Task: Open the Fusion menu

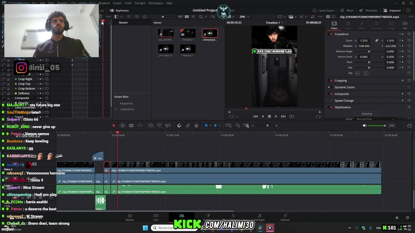Action: (x=117, y=3)
